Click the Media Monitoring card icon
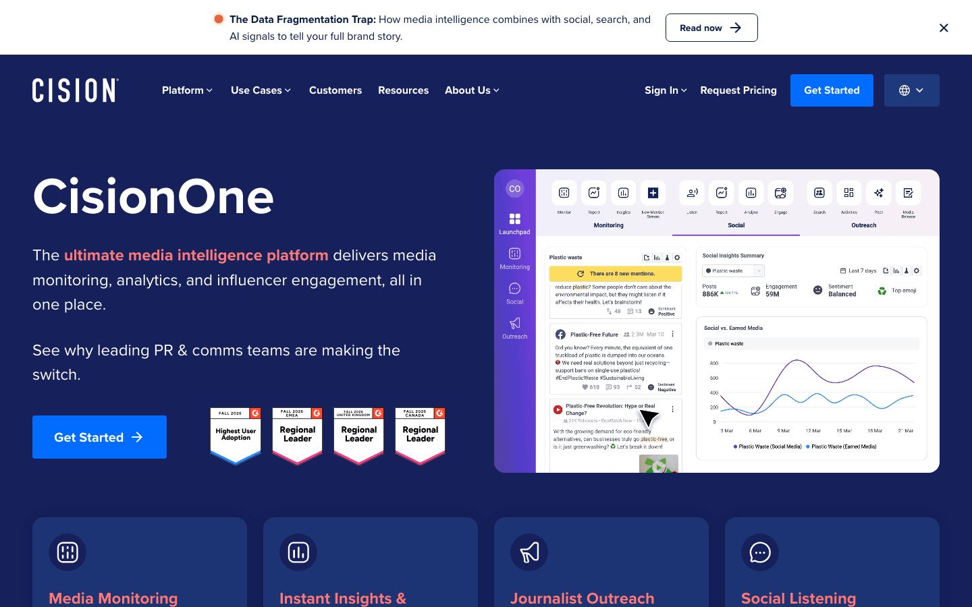 67,552
